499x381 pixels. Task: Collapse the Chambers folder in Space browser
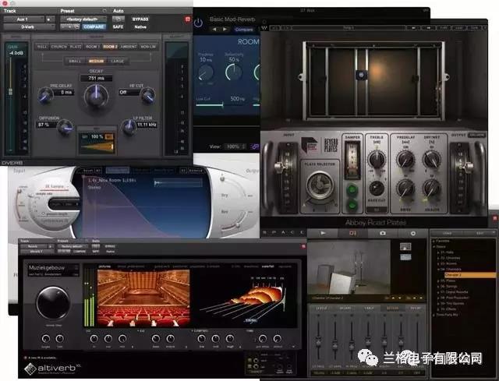[x=438, y=270]
